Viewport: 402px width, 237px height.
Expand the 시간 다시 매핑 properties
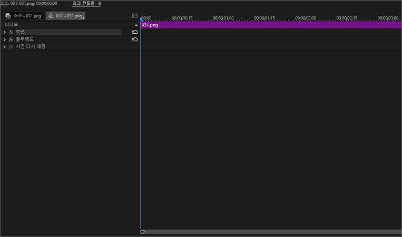5,47
